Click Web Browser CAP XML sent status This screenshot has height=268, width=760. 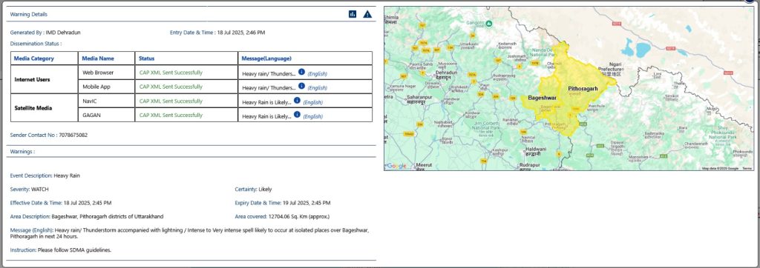pyautogui.click(x=171, y=73)
